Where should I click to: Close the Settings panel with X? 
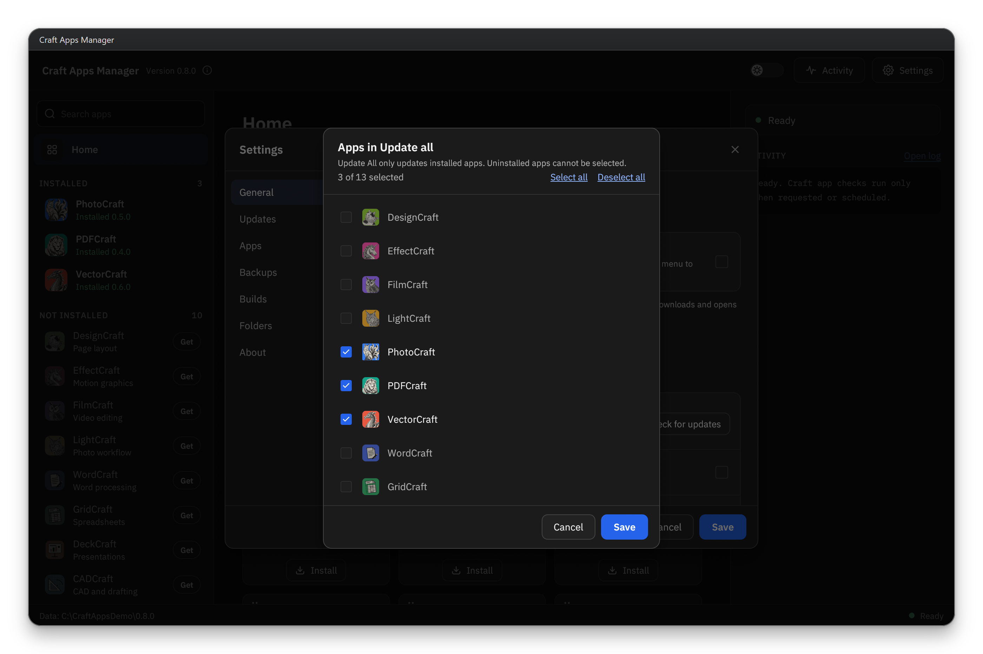pyautogui.click(x=735, y=150)
